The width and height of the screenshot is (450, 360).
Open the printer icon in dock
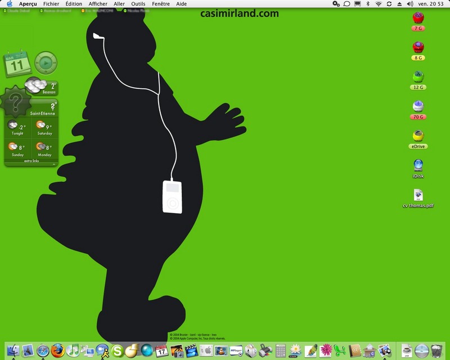(265, 351)
